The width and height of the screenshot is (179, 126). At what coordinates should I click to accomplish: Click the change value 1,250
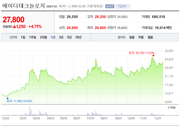21,27
